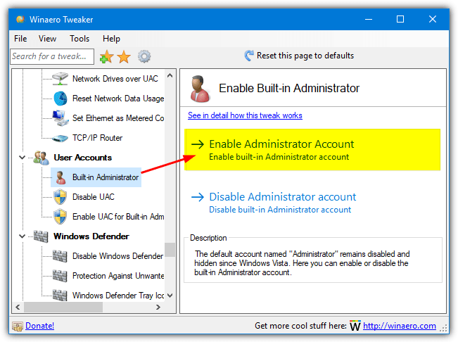This screenshot has width=458, height=342.
Task: Focus the Search for a tweak field
Action: [52, 56]
